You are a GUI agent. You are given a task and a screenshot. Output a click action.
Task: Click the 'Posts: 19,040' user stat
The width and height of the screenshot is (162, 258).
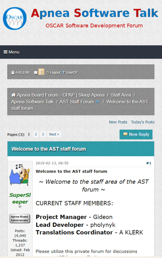point(20,233)
